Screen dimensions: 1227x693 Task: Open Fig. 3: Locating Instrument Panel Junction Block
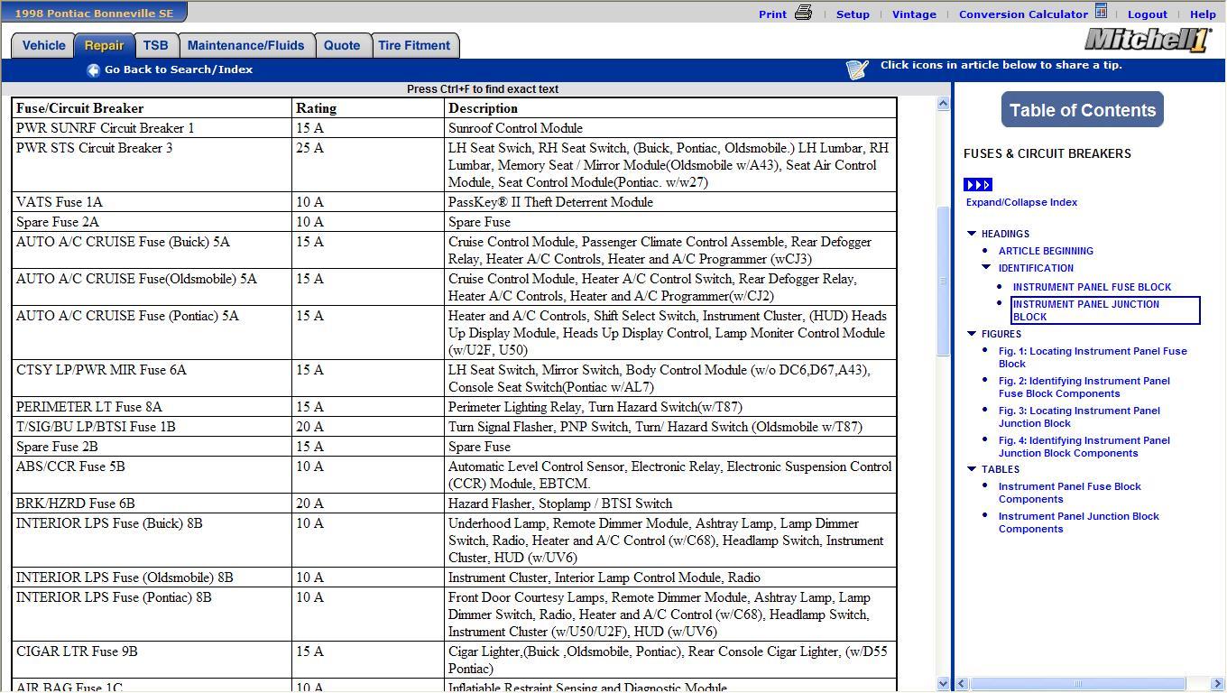pos(1079,417)
